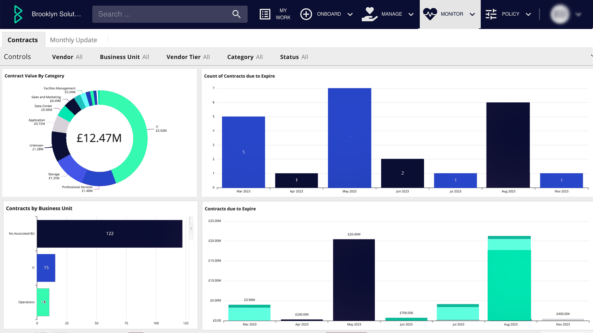This screenshot has height=333, width=593.
Task: Click the Sales and Marketing £0.49M label
Action: [46, 99]
